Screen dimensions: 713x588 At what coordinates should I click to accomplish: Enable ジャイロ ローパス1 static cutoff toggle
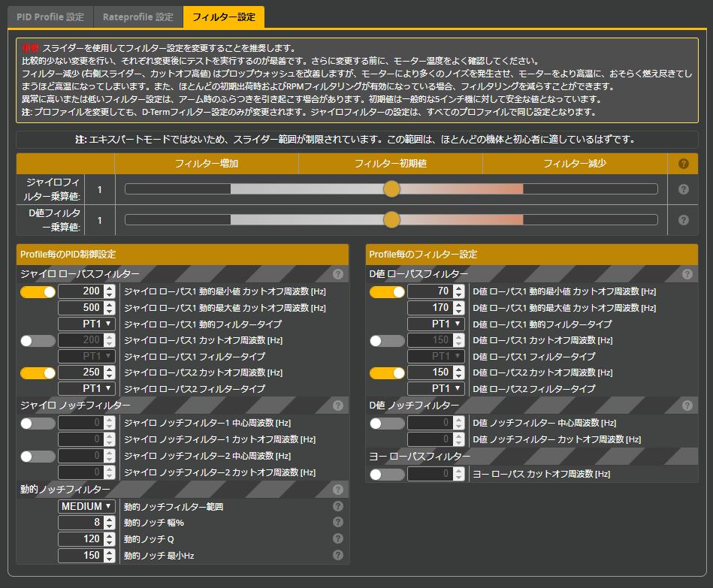(38, 341)
